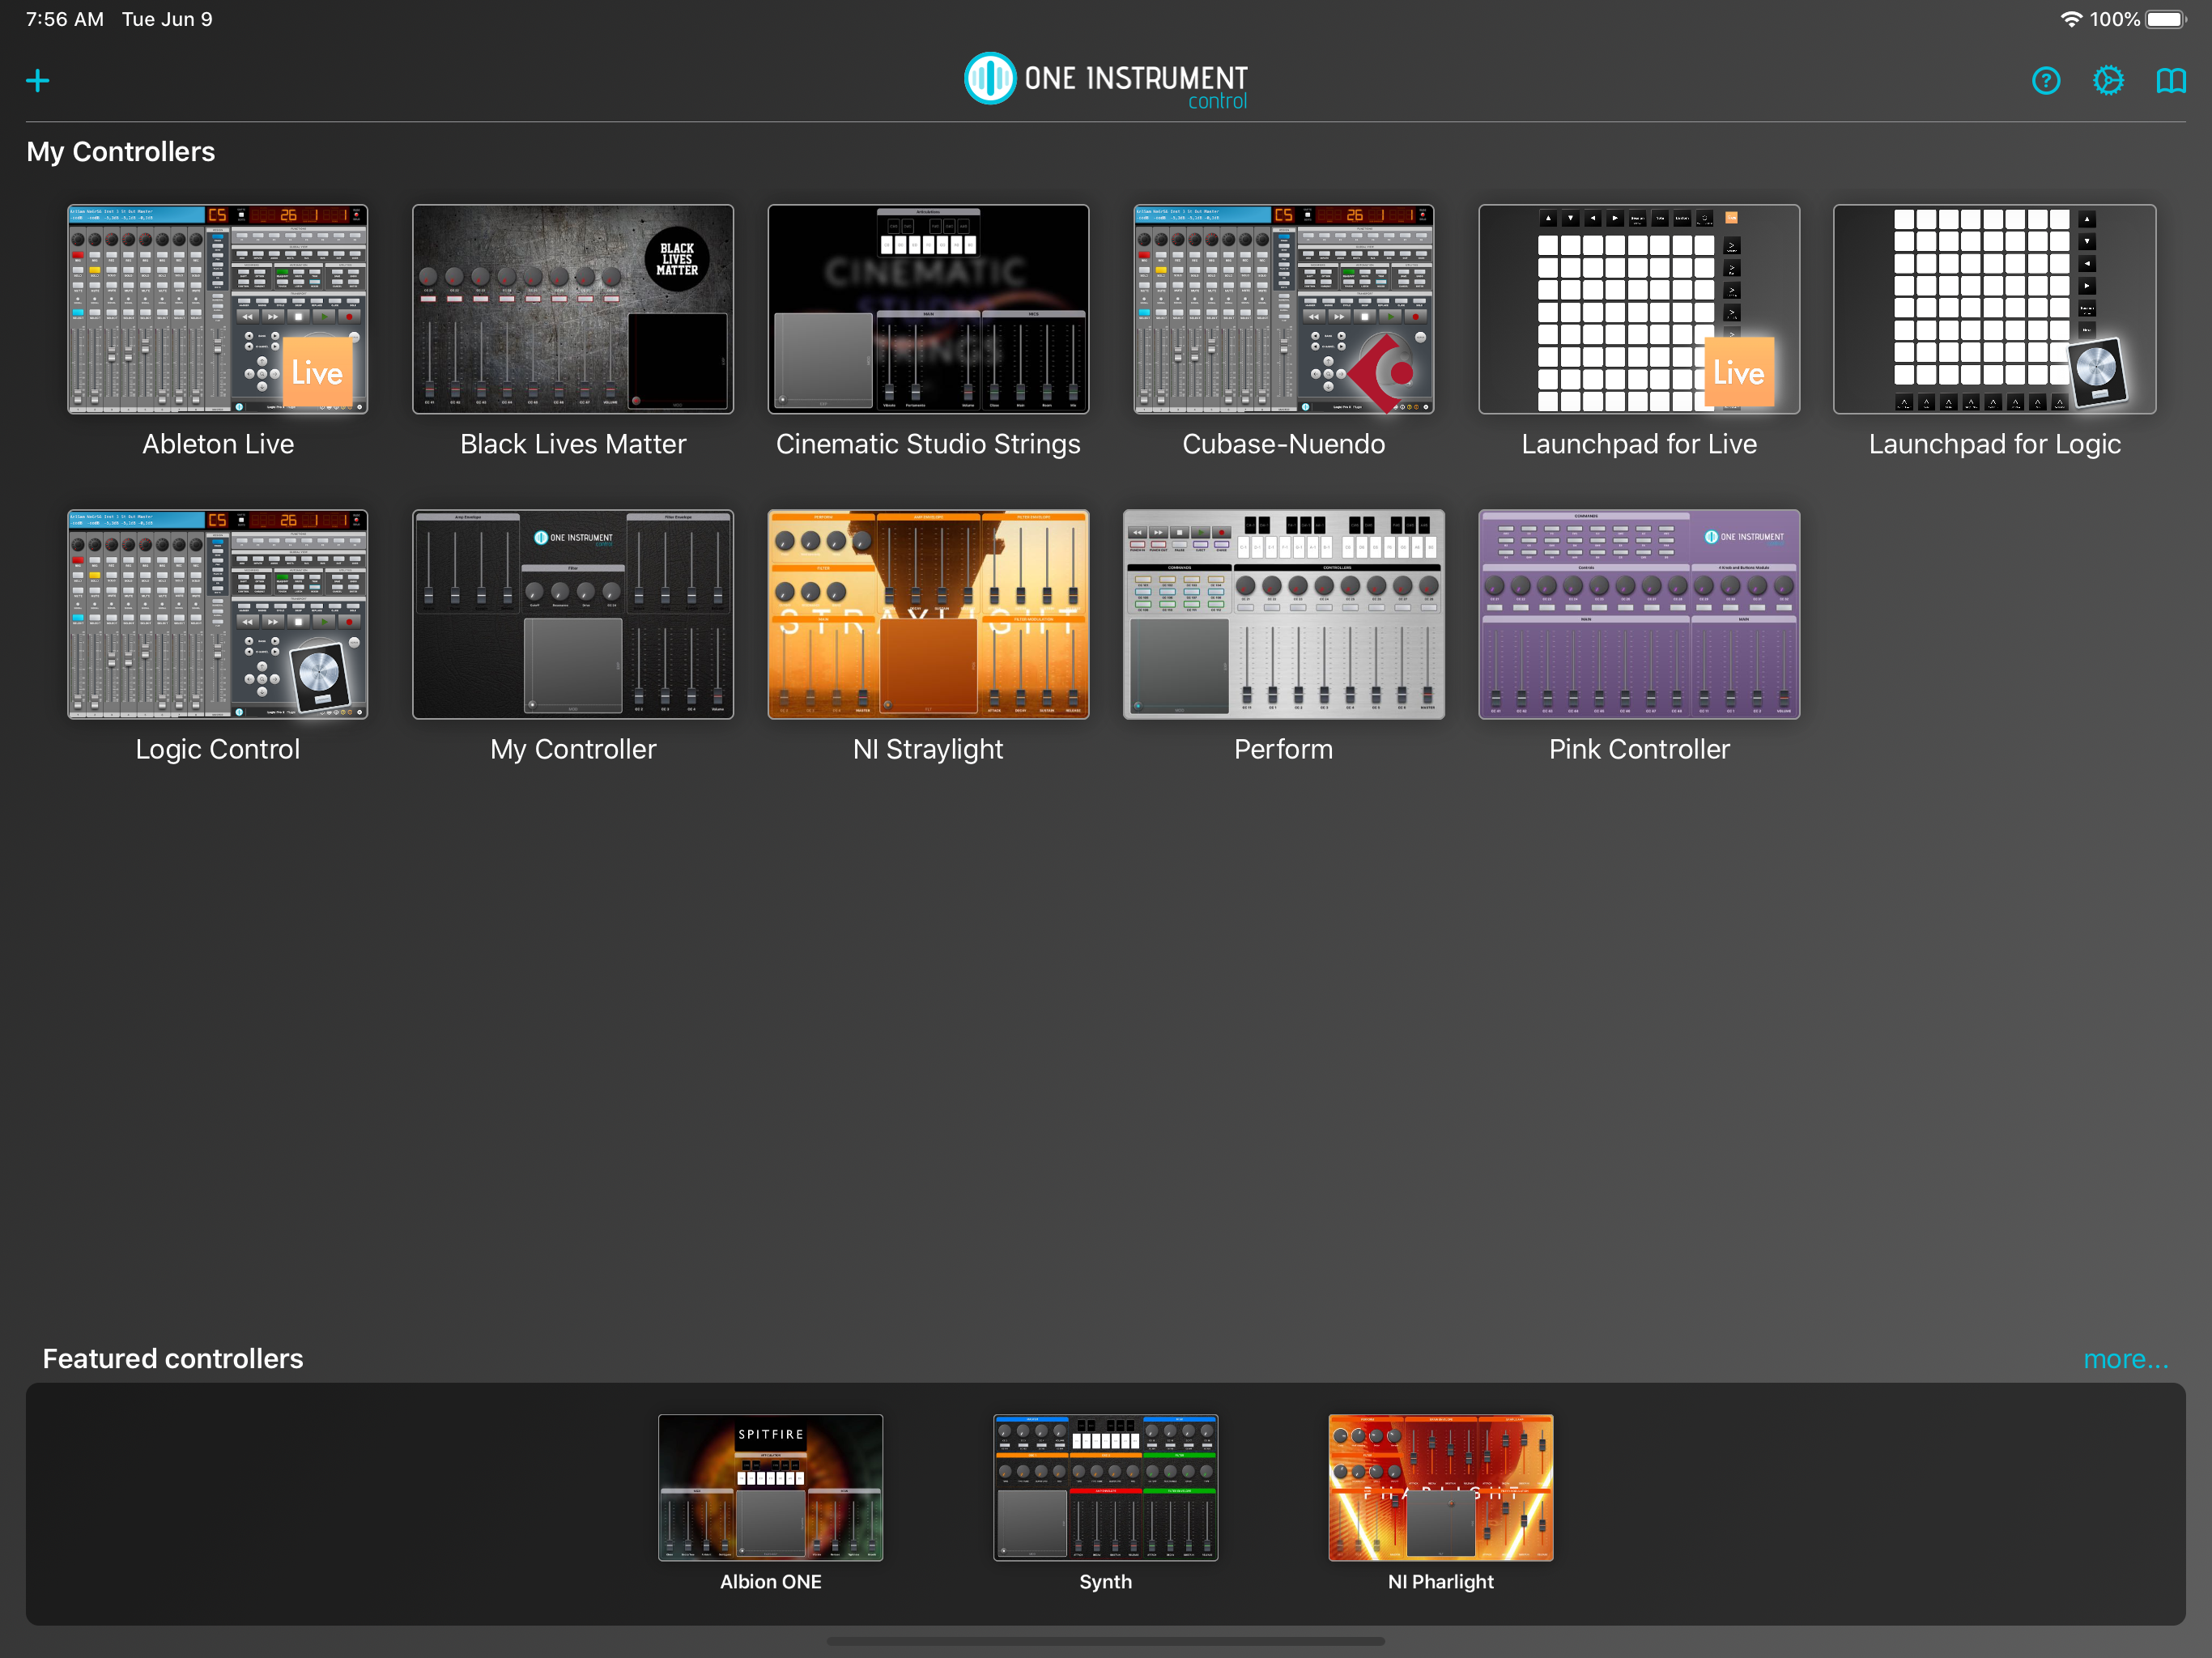The image size is (2212, 1658).
Task: Open featured Albion ONE controller
Action: 770,1487
